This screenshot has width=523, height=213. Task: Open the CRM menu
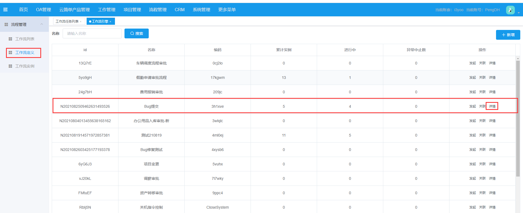pos(180,10)
